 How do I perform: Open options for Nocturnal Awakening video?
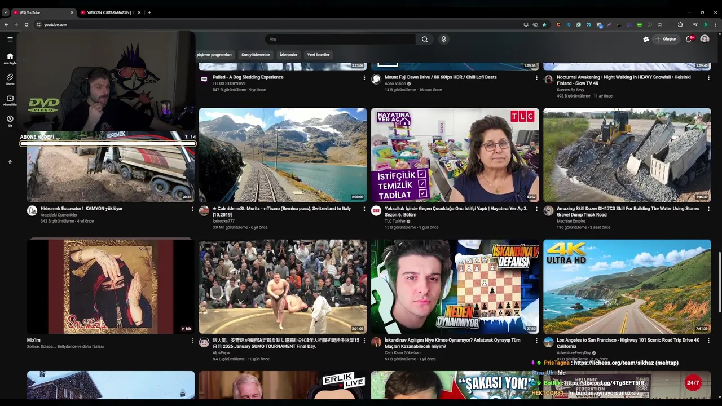[x=709, y=78]
